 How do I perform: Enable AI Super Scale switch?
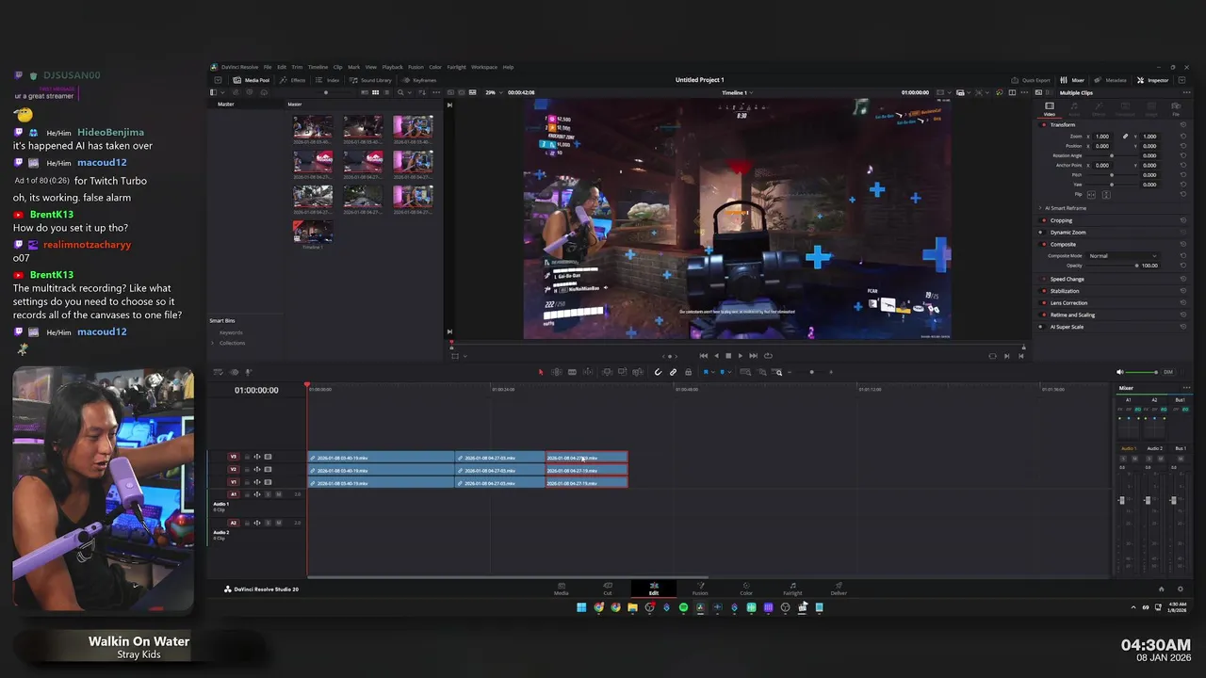tap(1042, 327)
